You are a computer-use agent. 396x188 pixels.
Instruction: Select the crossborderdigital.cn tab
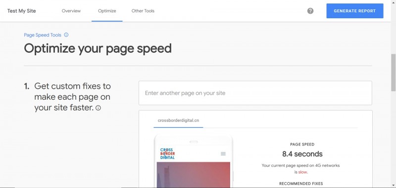point(178,120)
